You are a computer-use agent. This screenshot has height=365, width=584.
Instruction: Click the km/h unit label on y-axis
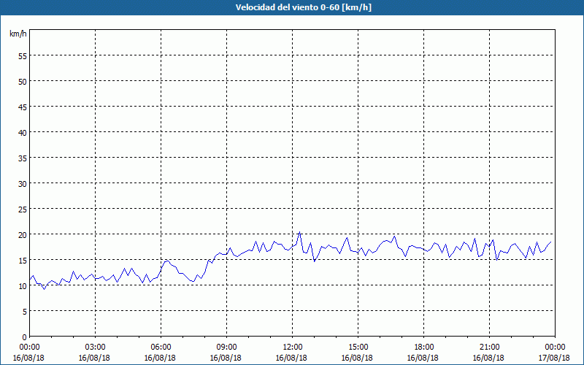click(18, 34)
